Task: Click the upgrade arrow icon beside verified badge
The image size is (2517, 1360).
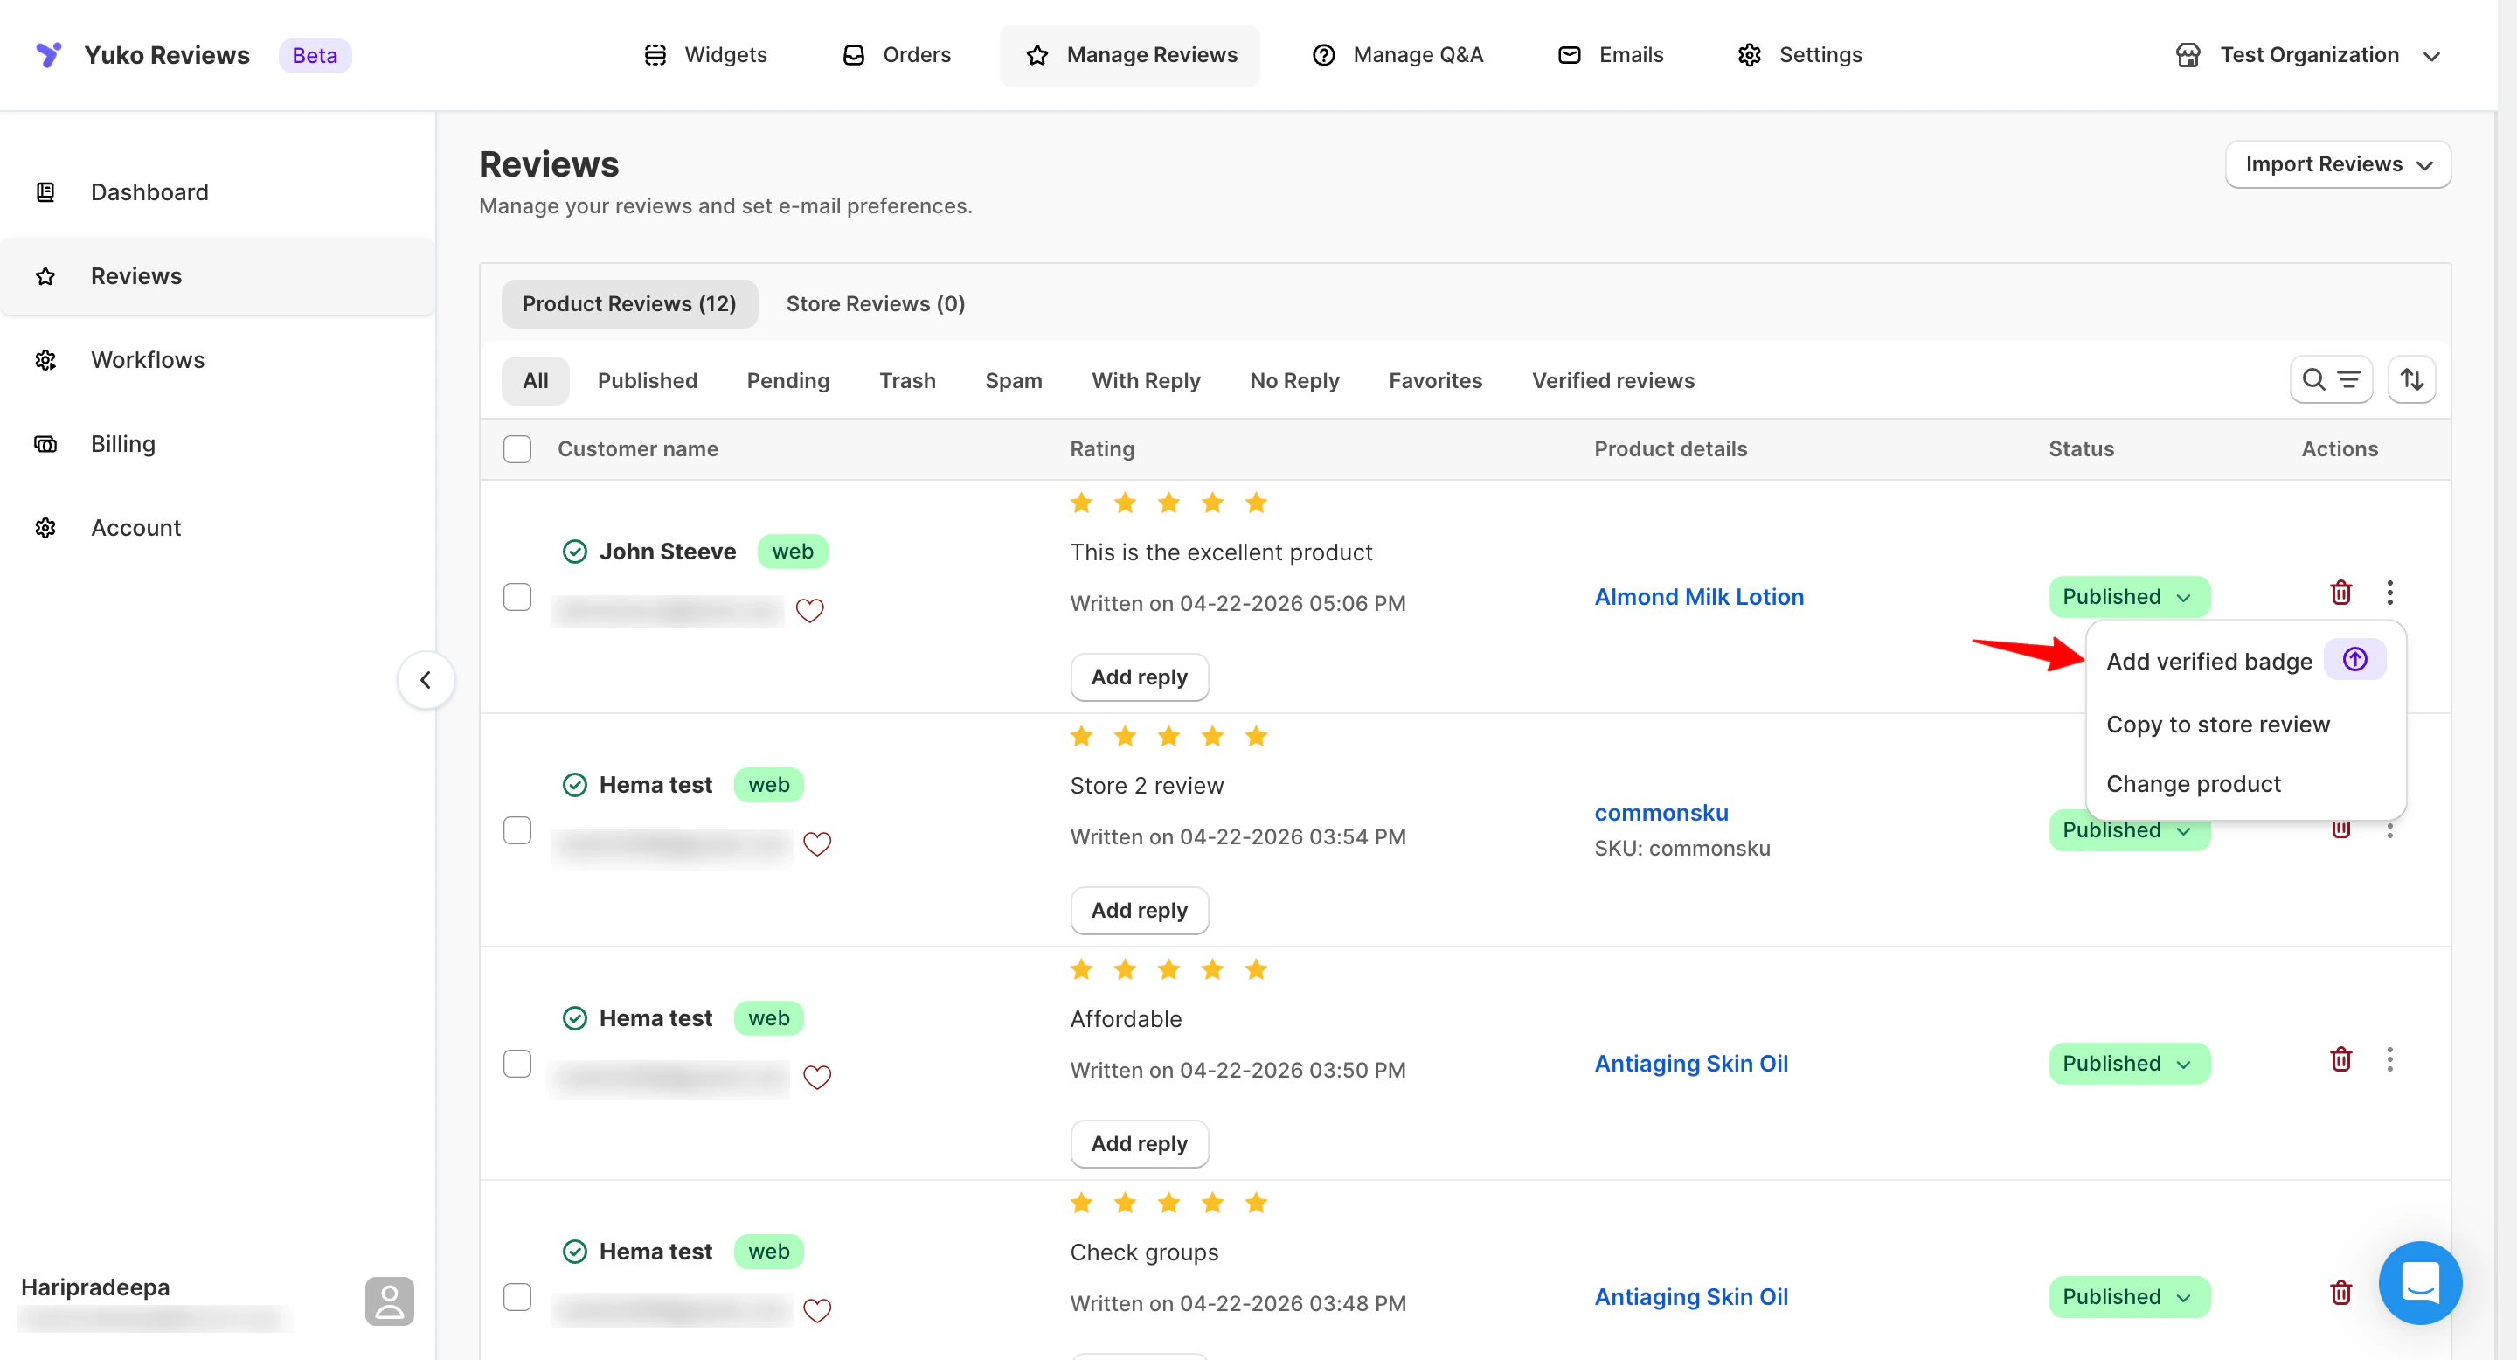Action: click(2354, 660)
